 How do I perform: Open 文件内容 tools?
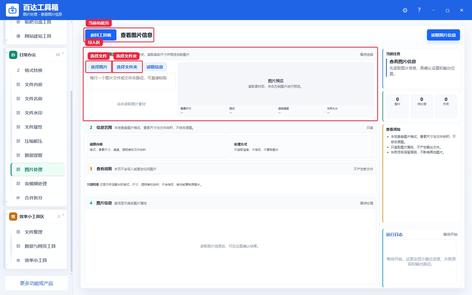(x=38, y=85)
